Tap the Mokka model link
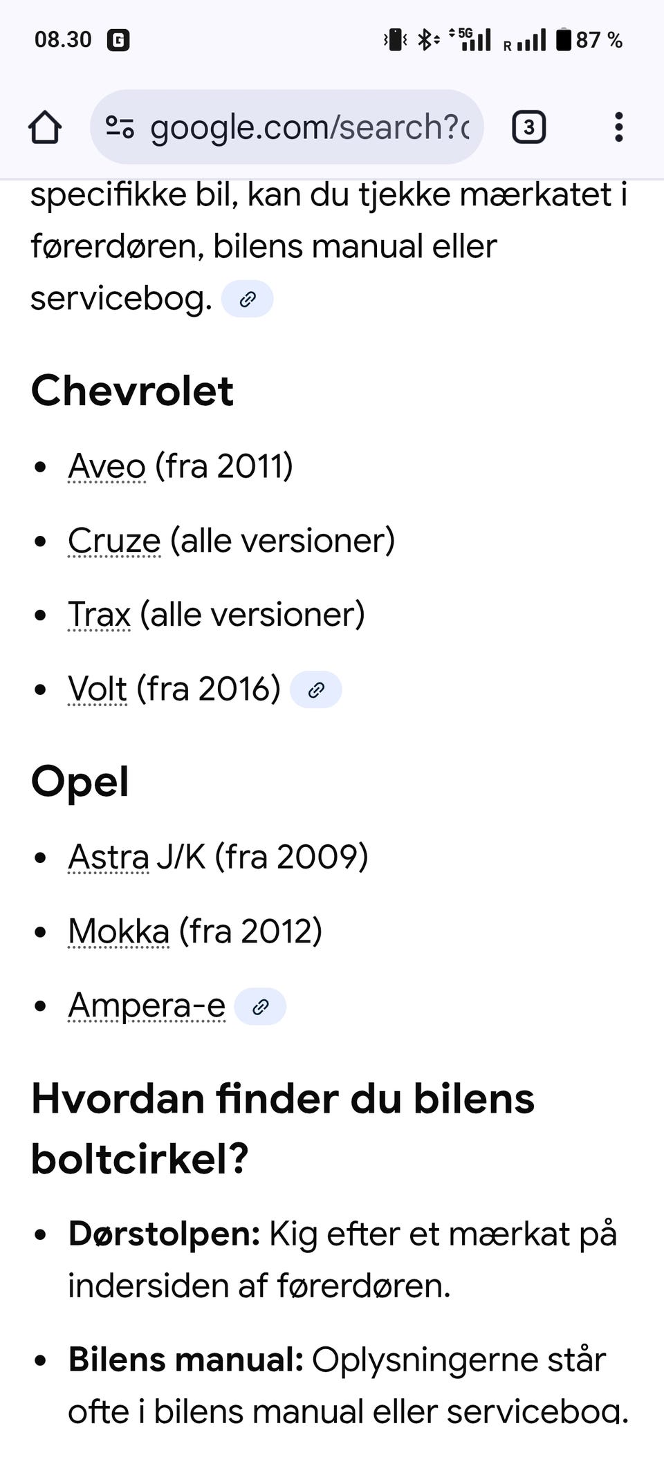The image size is (664, 1484). 118,931
